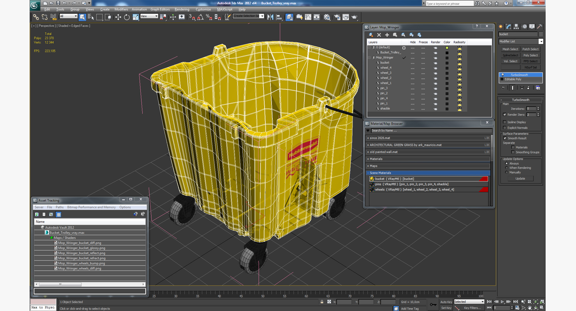This screenshot has width=576, height=311.
Task: Switch to the Hierarchy command panel
Action: point(516,27)
